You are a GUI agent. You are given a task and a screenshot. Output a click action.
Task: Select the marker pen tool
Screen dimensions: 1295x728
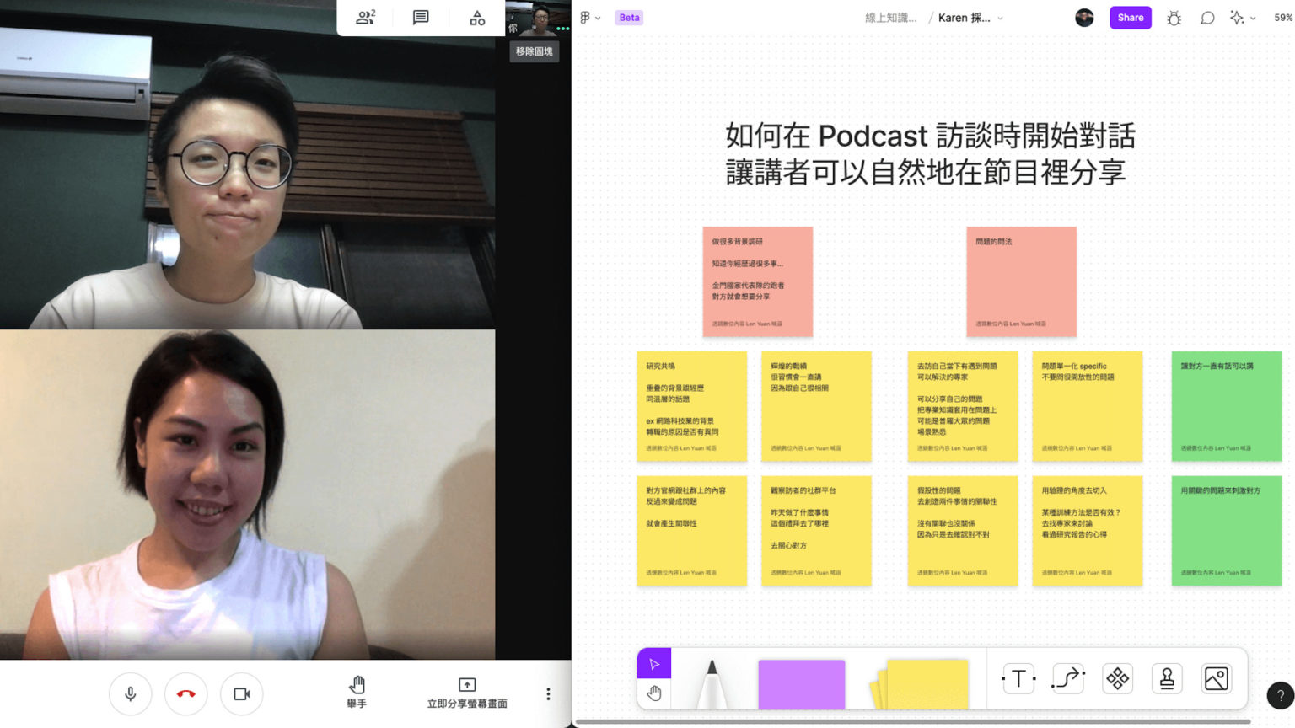(x=712, y=683)
